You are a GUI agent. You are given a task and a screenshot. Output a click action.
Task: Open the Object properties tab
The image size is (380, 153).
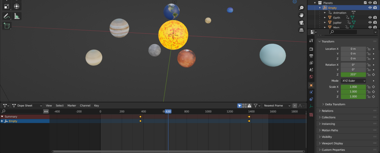(x=311, y=85)
